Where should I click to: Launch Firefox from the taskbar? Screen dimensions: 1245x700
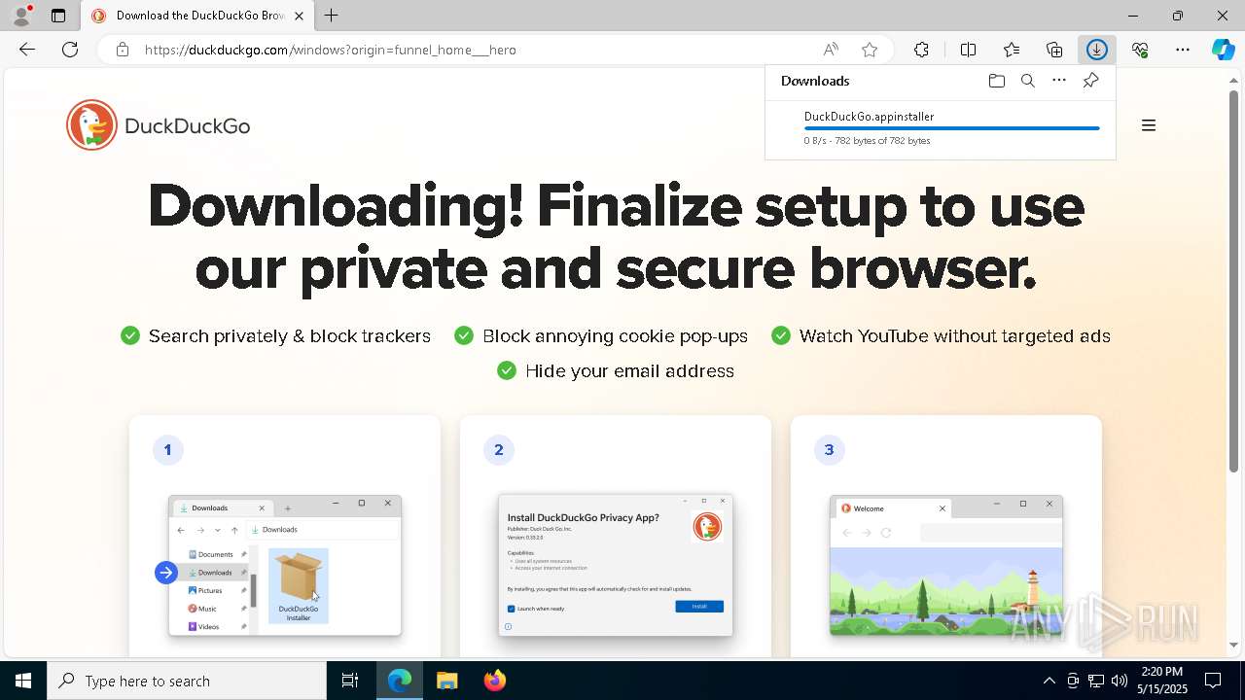click(x=495, y=681)
